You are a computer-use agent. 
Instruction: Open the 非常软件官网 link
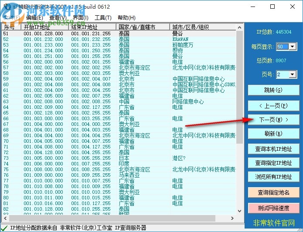(274, 223)
